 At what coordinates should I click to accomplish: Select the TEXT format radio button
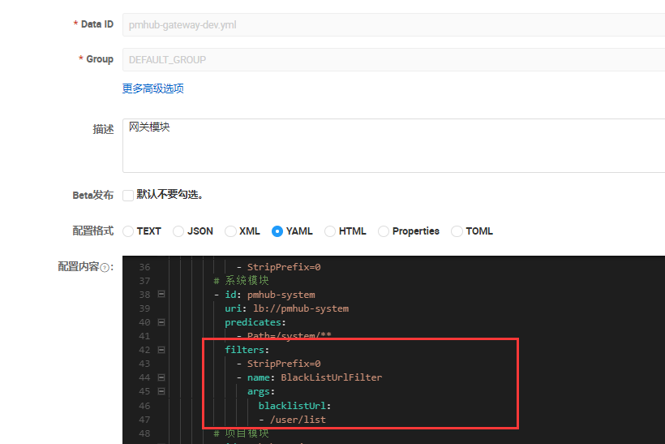click(x=128, y=231)
